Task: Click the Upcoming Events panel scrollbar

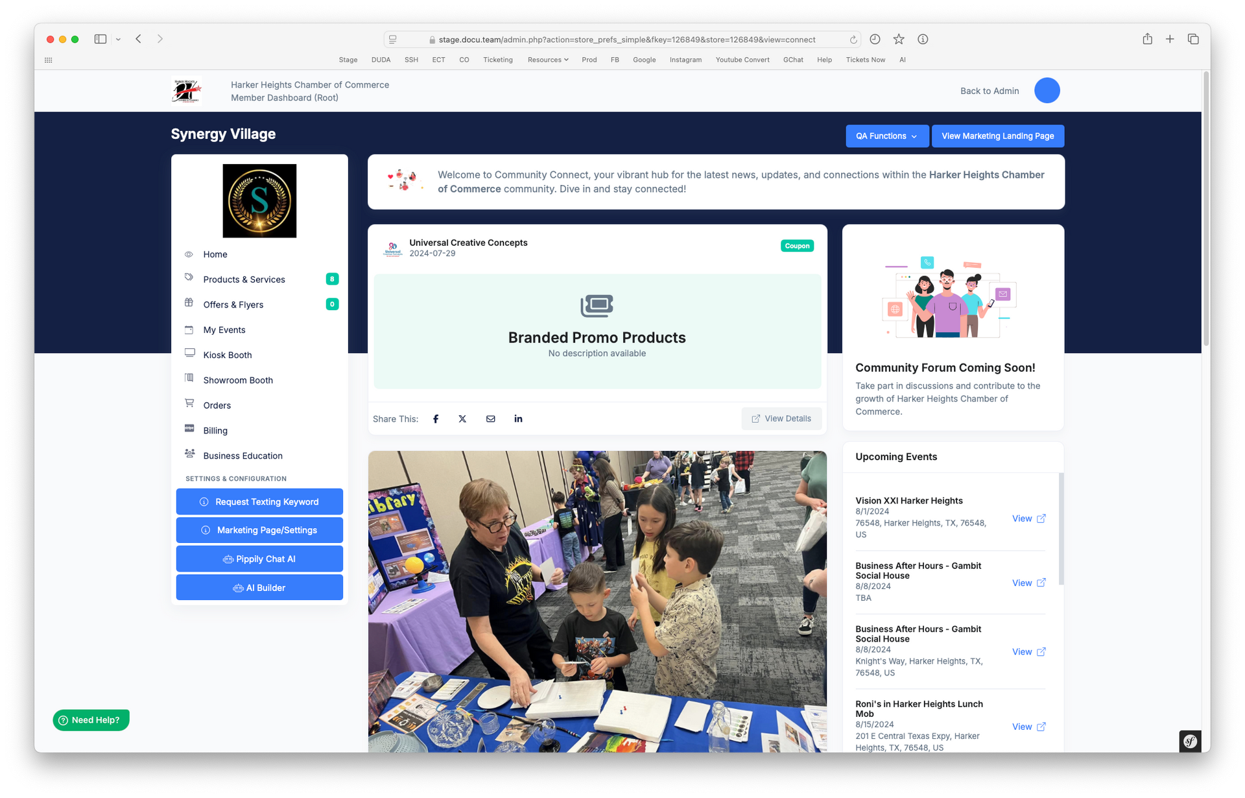Action: 1061,529
